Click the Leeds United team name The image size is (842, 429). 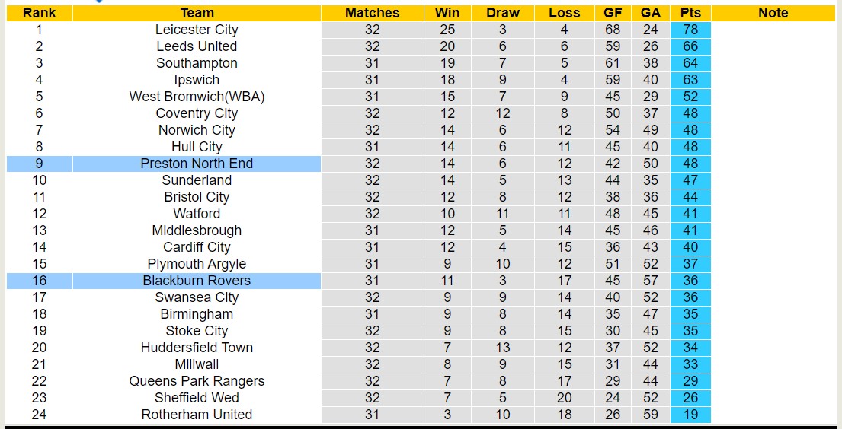pyautogui.click(x=197, y=46)
